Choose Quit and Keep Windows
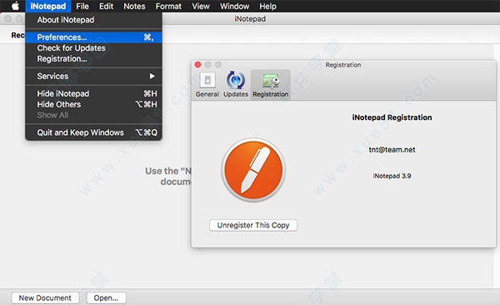Viewport: 500px width, 305px height. coord(93,132)
